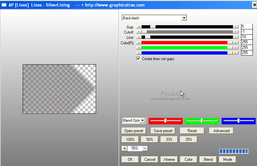This screenshot has height=166, width=257.
Task: Click the Save preset button
Action: tap(163, 131)
